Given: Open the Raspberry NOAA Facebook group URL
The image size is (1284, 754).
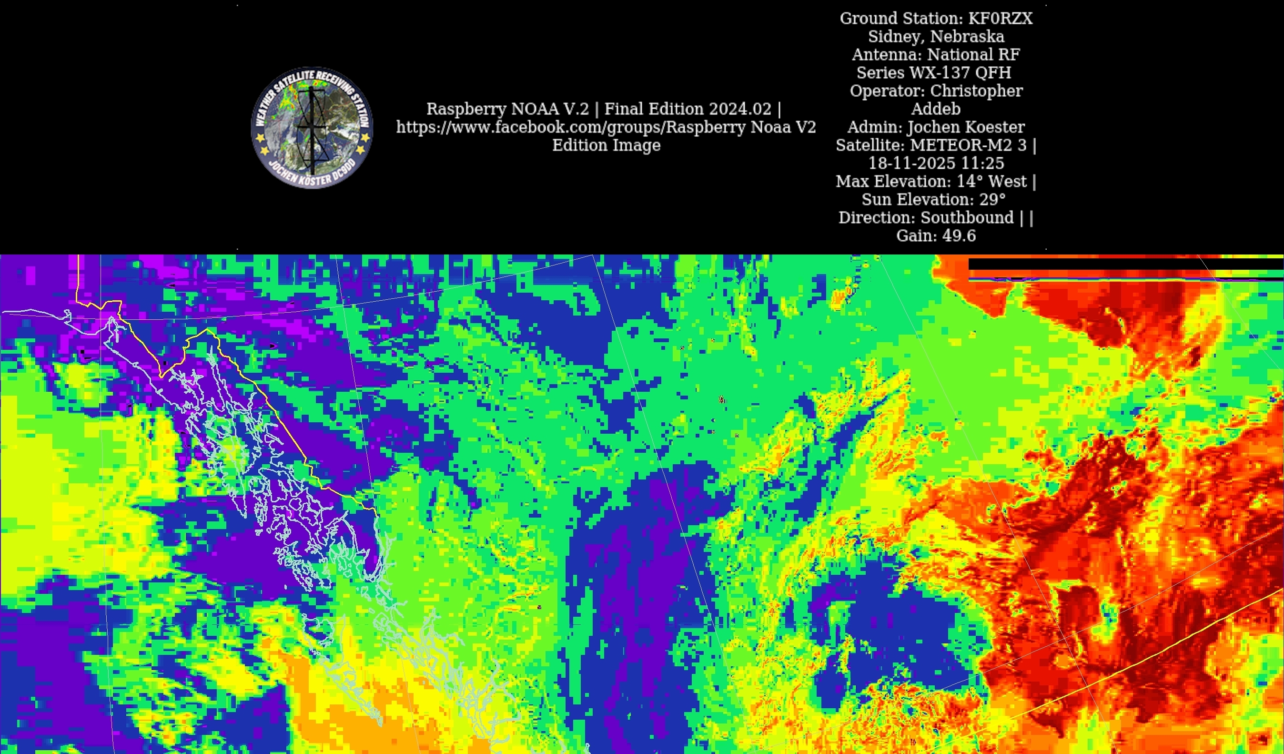Looking at the screenshot, I should click(606, 127).
